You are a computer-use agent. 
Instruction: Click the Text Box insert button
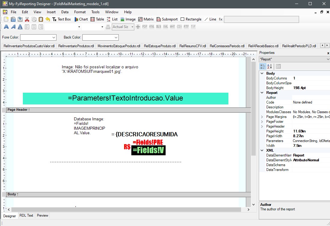click(x=62, y=19)
